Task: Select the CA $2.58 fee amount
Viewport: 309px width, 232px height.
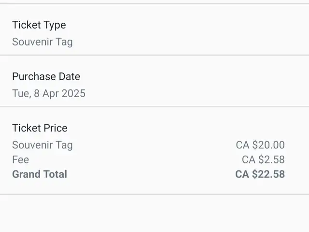Action: coord(263,159)
